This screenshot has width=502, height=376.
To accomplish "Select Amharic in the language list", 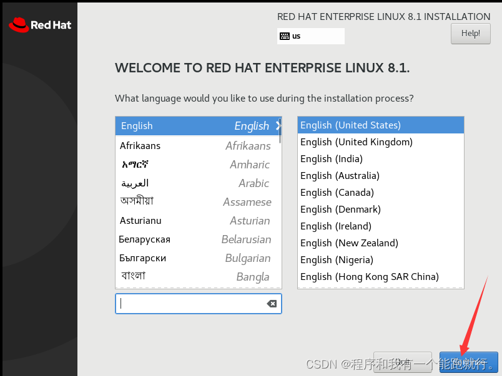I will [198, 165].
